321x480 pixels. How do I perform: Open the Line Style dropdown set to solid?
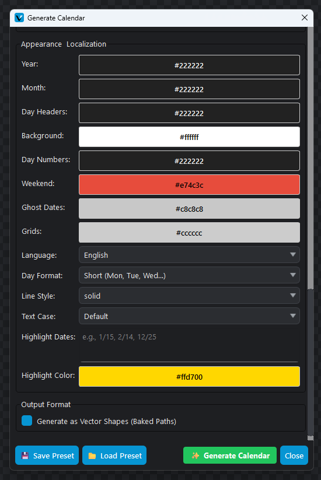(x=189, y=296)
